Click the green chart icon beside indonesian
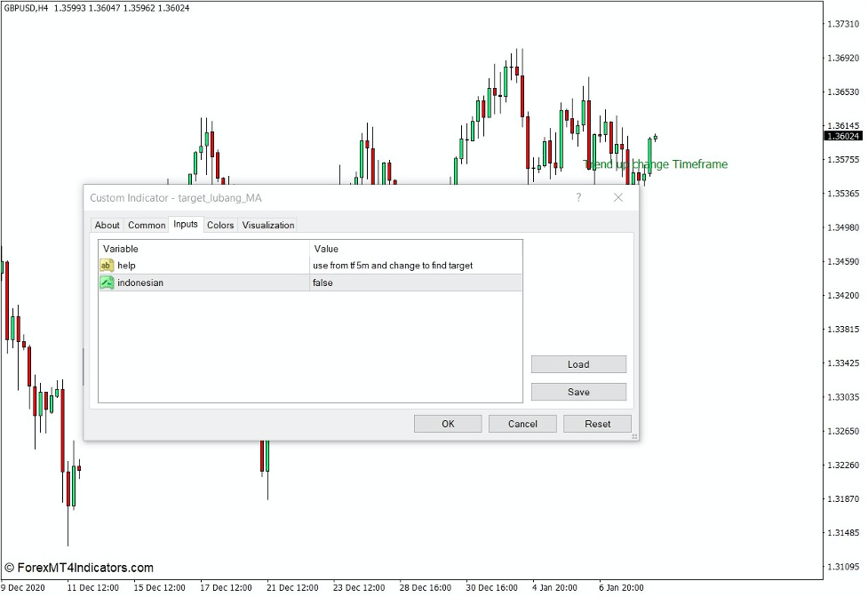 point(107,283)
